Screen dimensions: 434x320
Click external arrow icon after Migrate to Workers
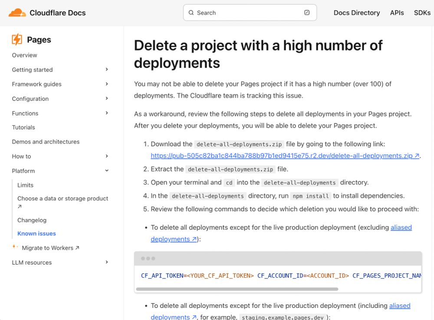pos(77,248)
